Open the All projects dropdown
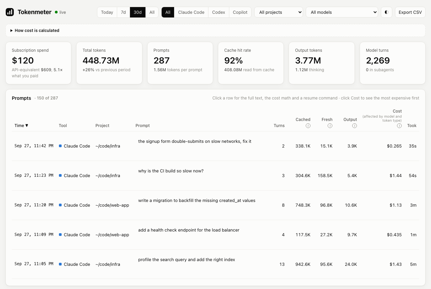Screen dimensions: 431x289 tap(278, 12)
